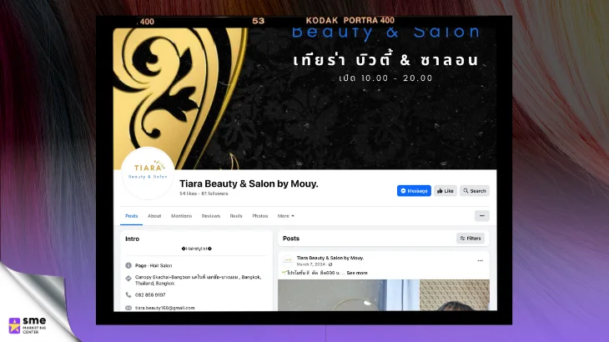Click the post options three-dot icon
The height and width of the screenshot is (342, 609).
[480, 261]
